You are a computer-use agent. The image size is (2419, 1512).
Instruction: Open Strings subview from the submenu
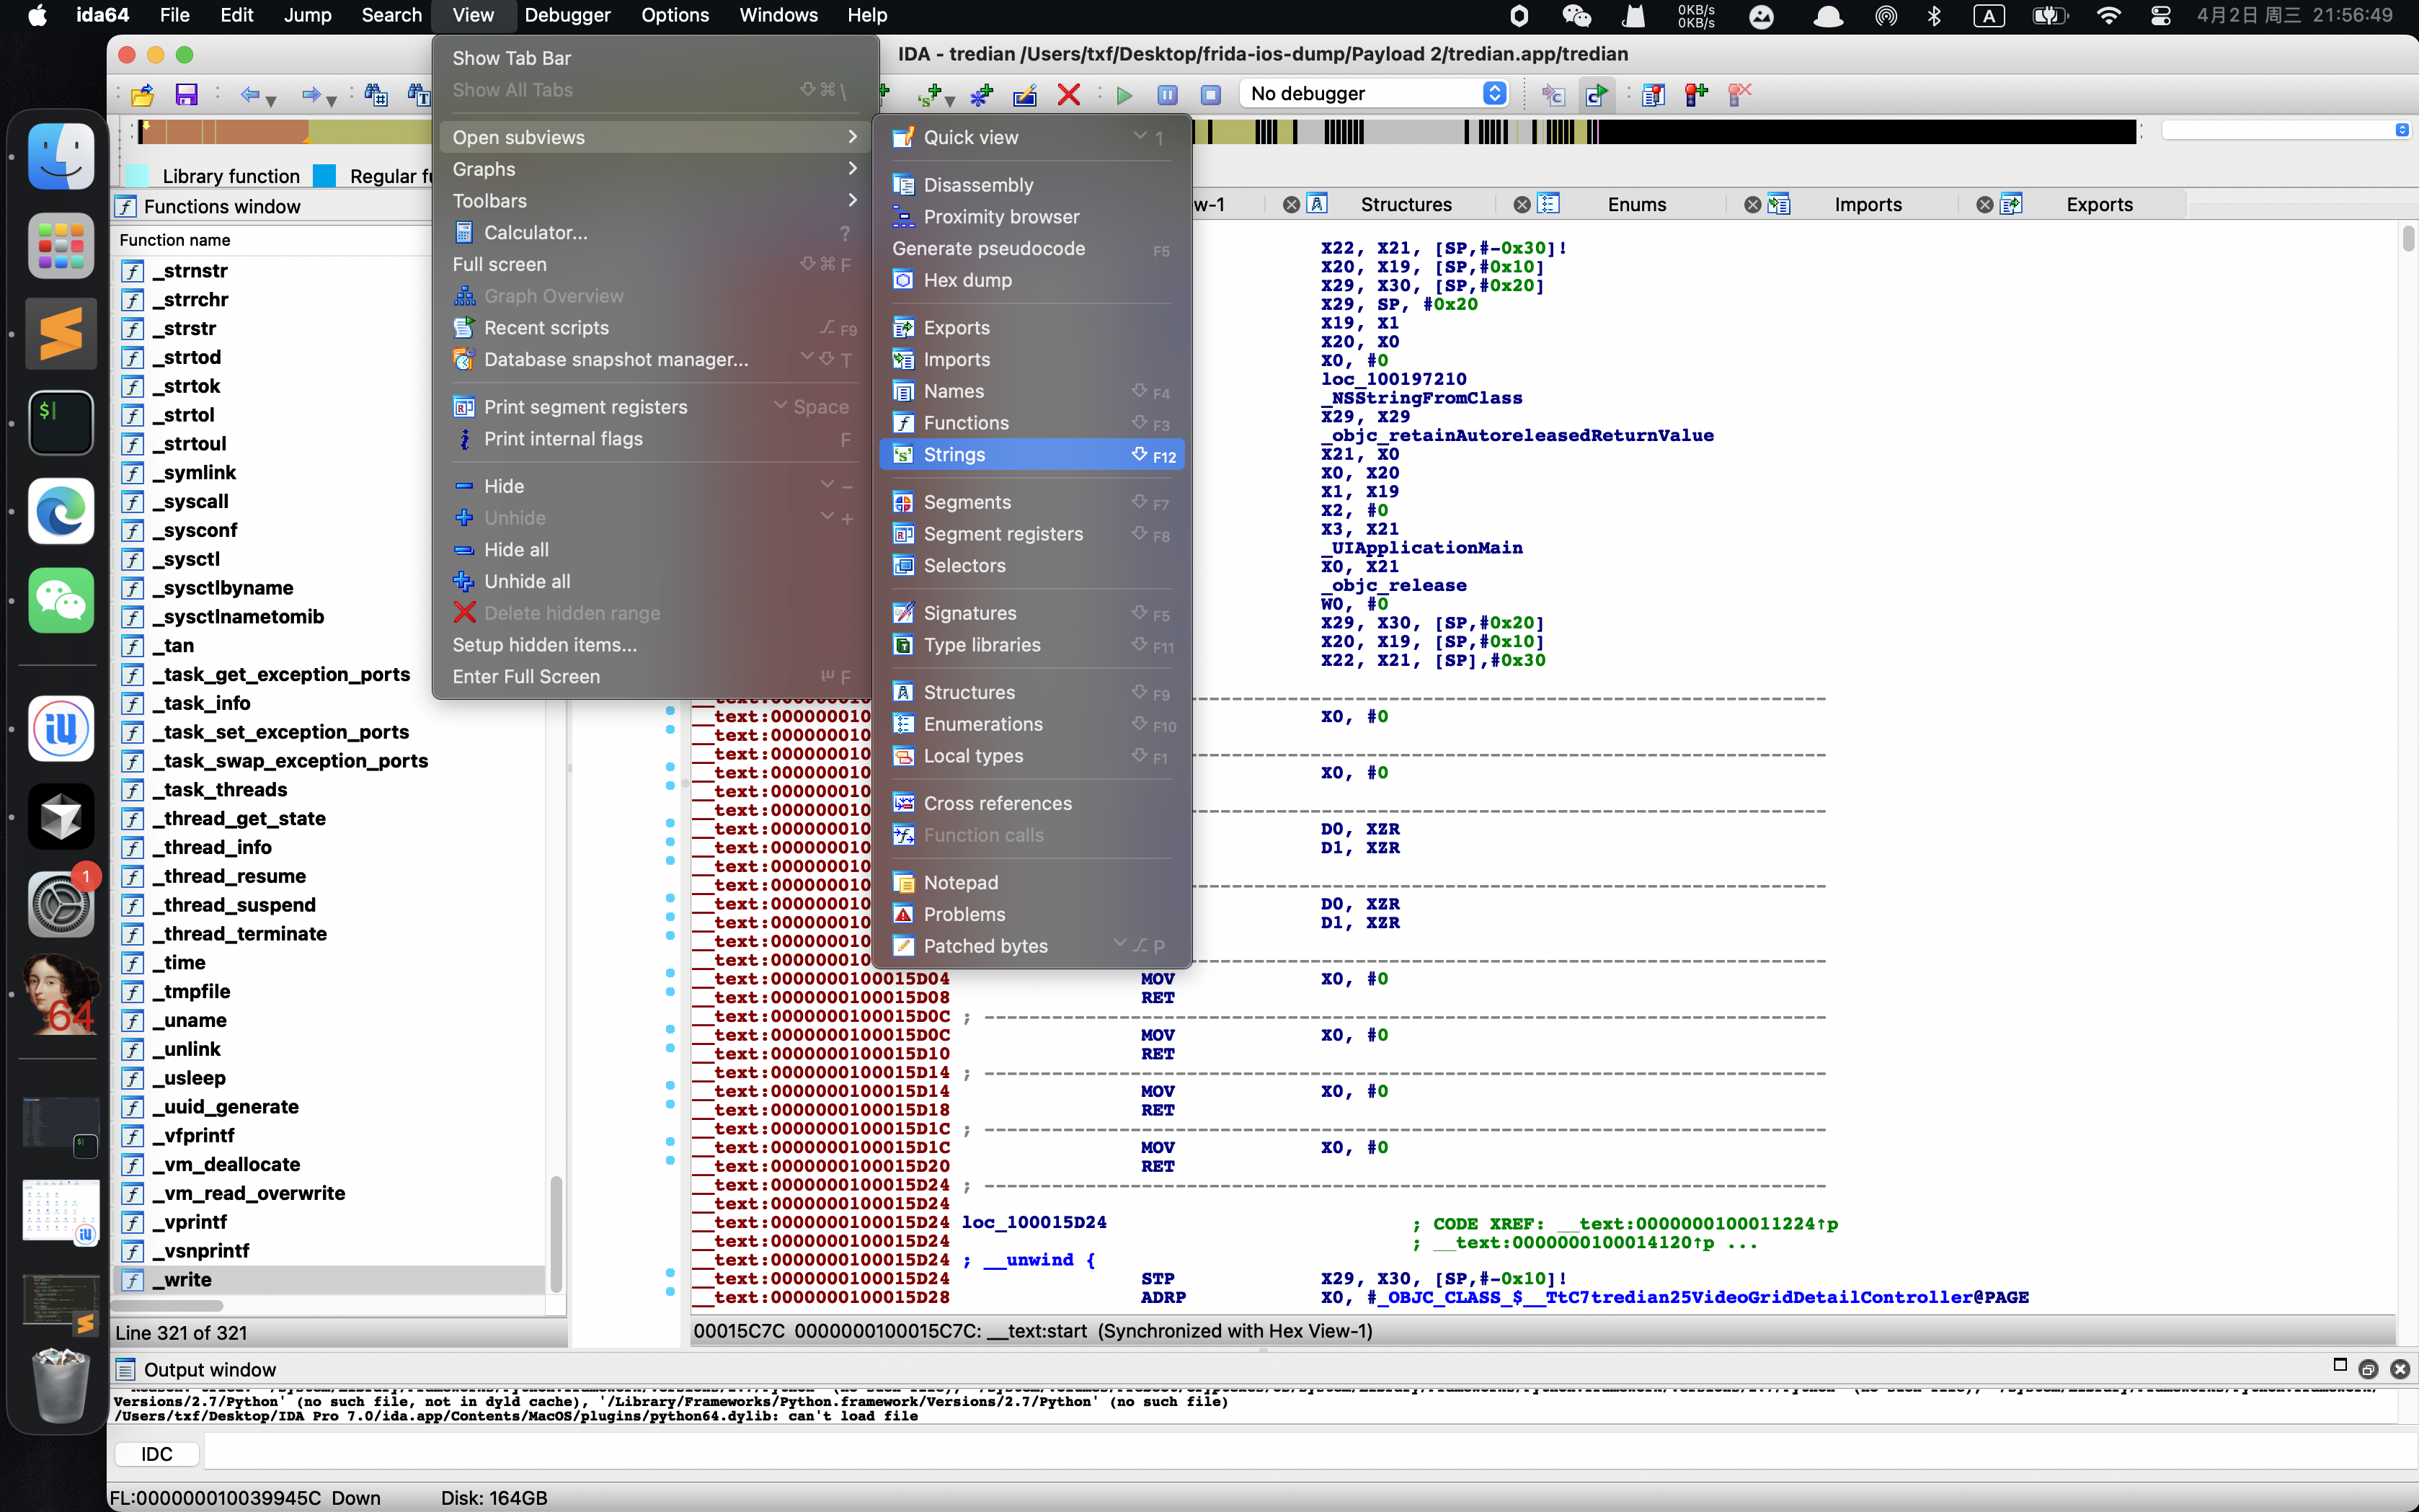(1032, 455)
